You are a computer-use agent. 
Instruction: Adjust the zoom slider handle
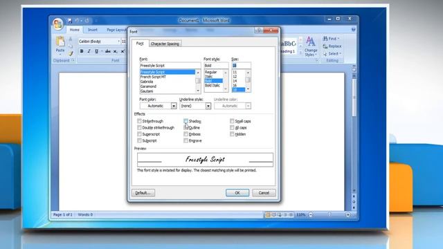pyautogui.click(x=329, y=215)
